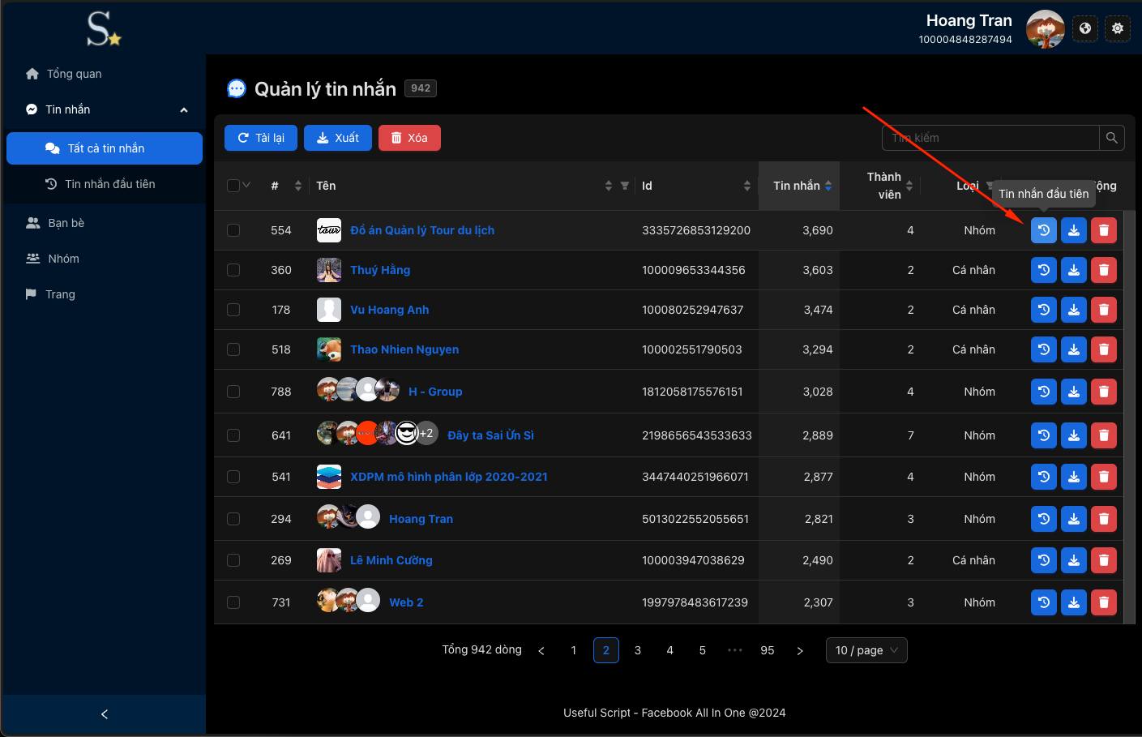Click the Xuất export button

pyautogui.click(x=338, y=138)
